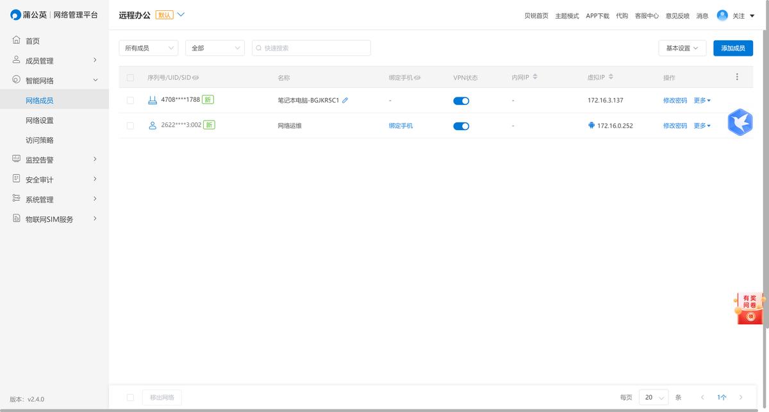Toggle VPN status for 网络运维 member
Viewport: 769px width, 412px height.
461,126
